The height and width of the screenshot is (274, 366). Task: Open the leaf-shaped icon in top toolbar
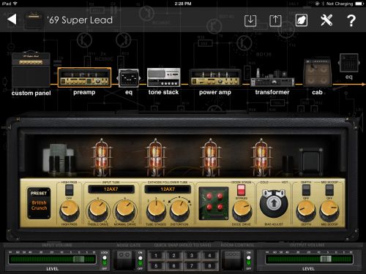(302, 20)
